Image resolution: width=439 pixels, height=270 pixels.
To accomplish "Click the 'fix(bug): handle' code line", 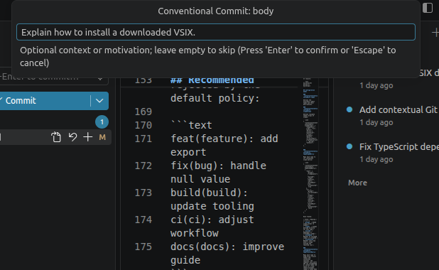I will click(x=218, y=166).
